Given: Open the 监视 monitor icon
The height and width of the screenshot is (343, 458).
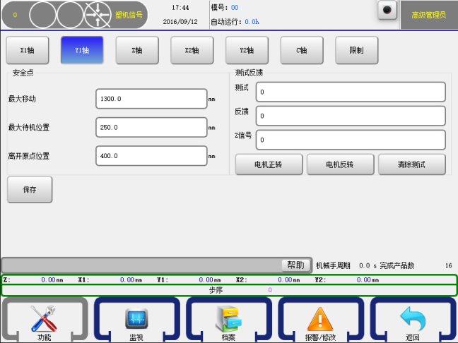Looking at the screenshot, I should (x=136, y=320).
